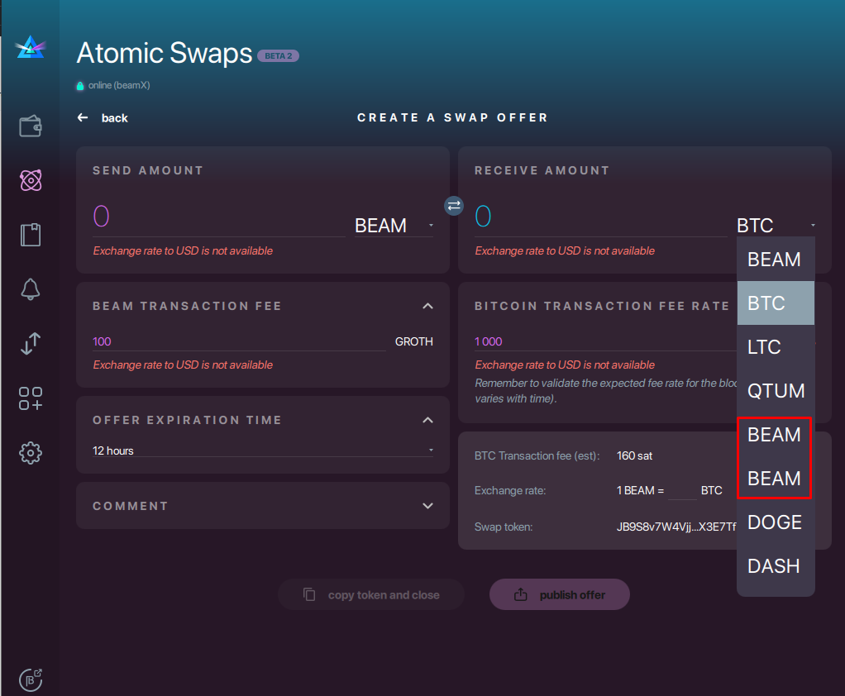Screen dimensions: 845x696
Task: Click the publish offer button
Action: click(x=559, y=594)
